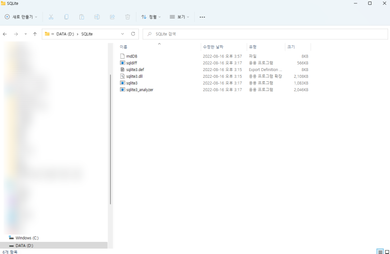Click the folder icon in address bar

[x=47, y=34]
